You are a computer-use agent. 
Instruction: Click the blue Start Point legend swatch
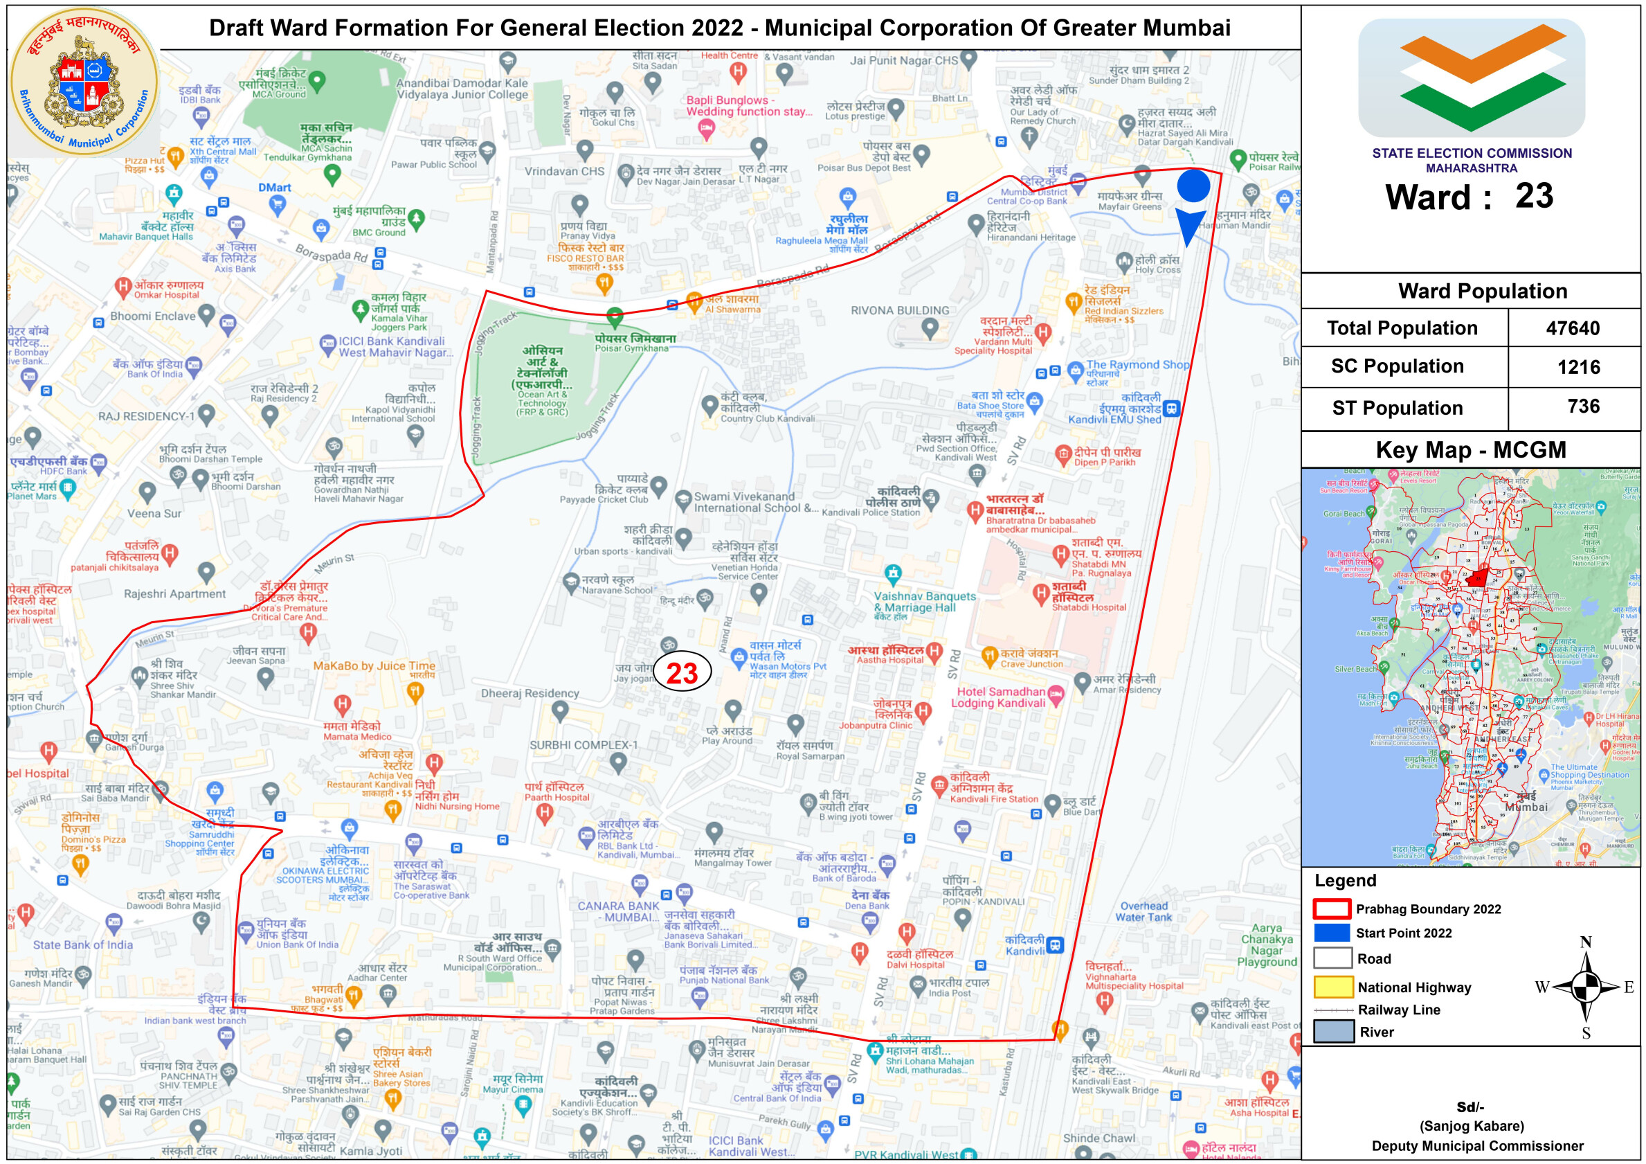1332,932
